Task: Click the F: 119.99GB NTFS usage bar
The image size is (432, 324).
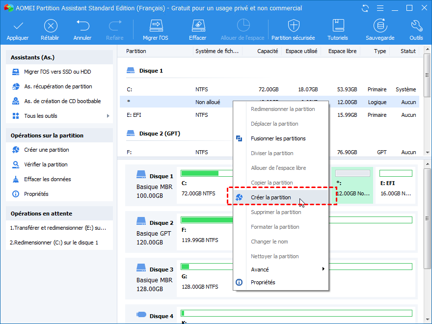Action: [207, 220]
